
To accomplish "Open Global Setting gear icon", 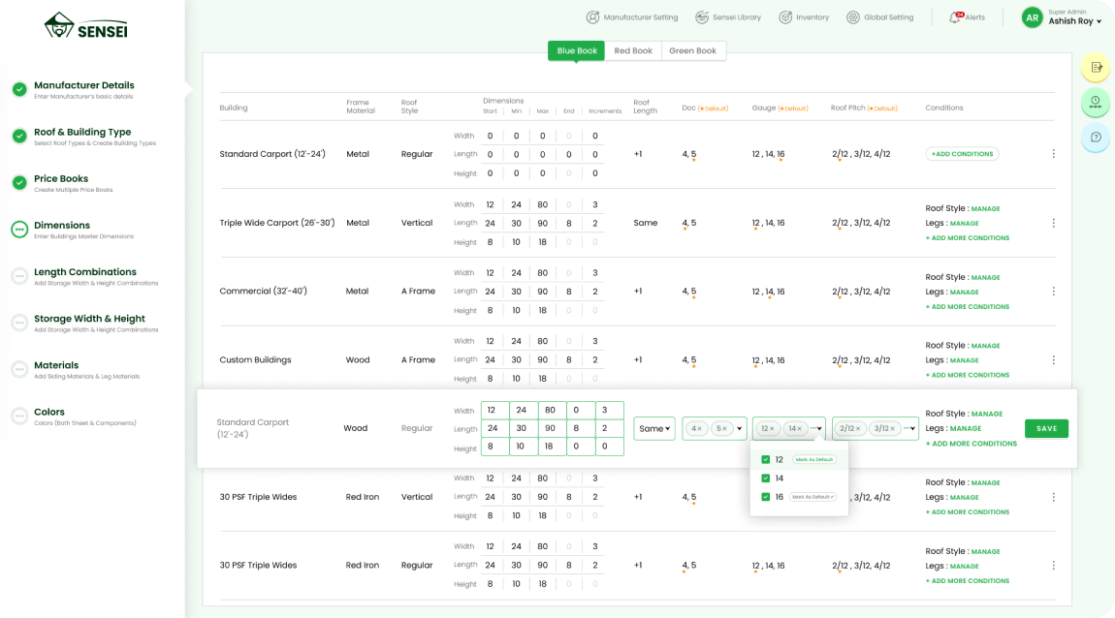I will tap(853, 17).
